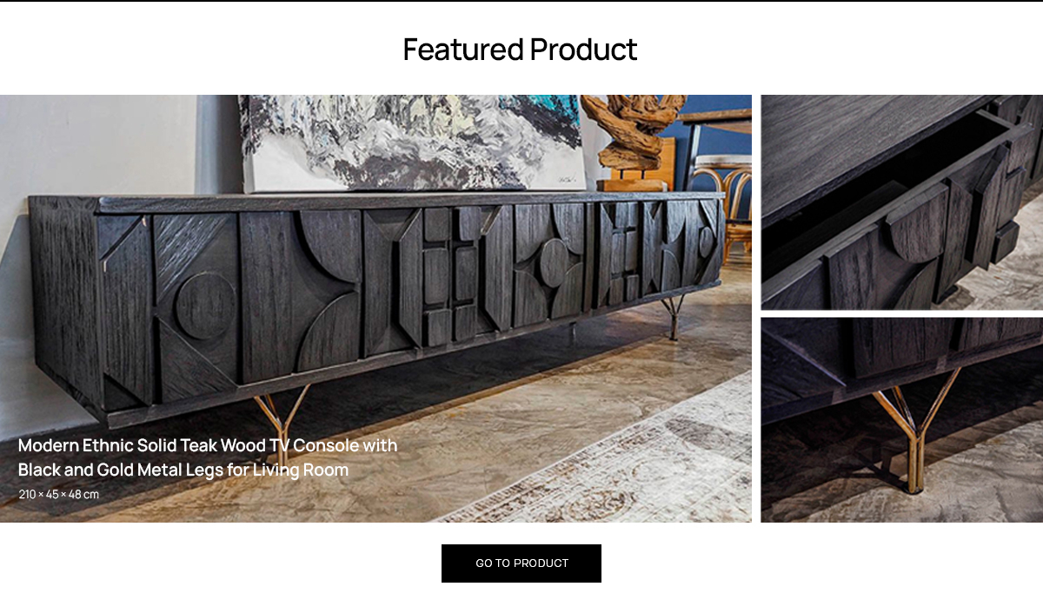
Task: Click the abstract painting atop the console
Action: point(413,142)
